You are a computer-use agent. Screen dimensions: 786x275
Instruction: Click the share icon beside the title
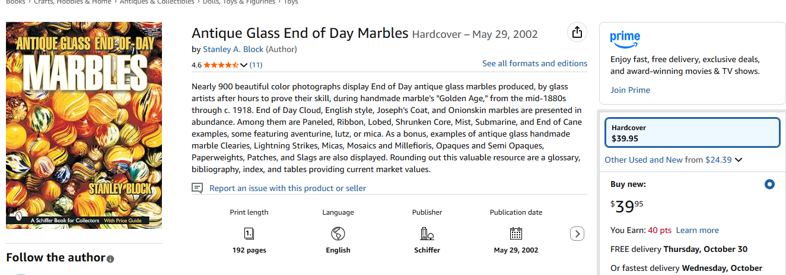click(577, 33)
